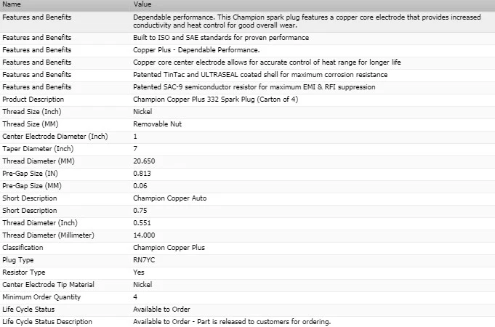This screenshot has height=327, width=495.
Task: Click the '0.551' value
Action: [x=142, y=223]
